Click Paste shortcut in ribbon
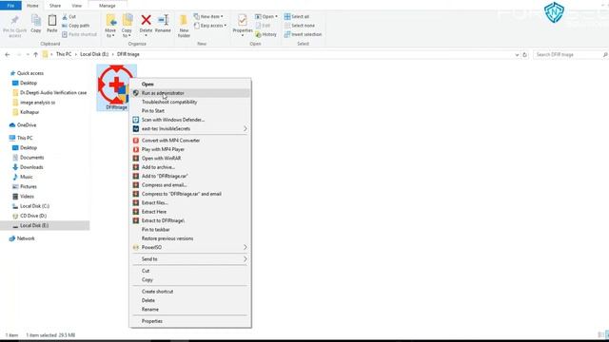 (x=79, y=34)
